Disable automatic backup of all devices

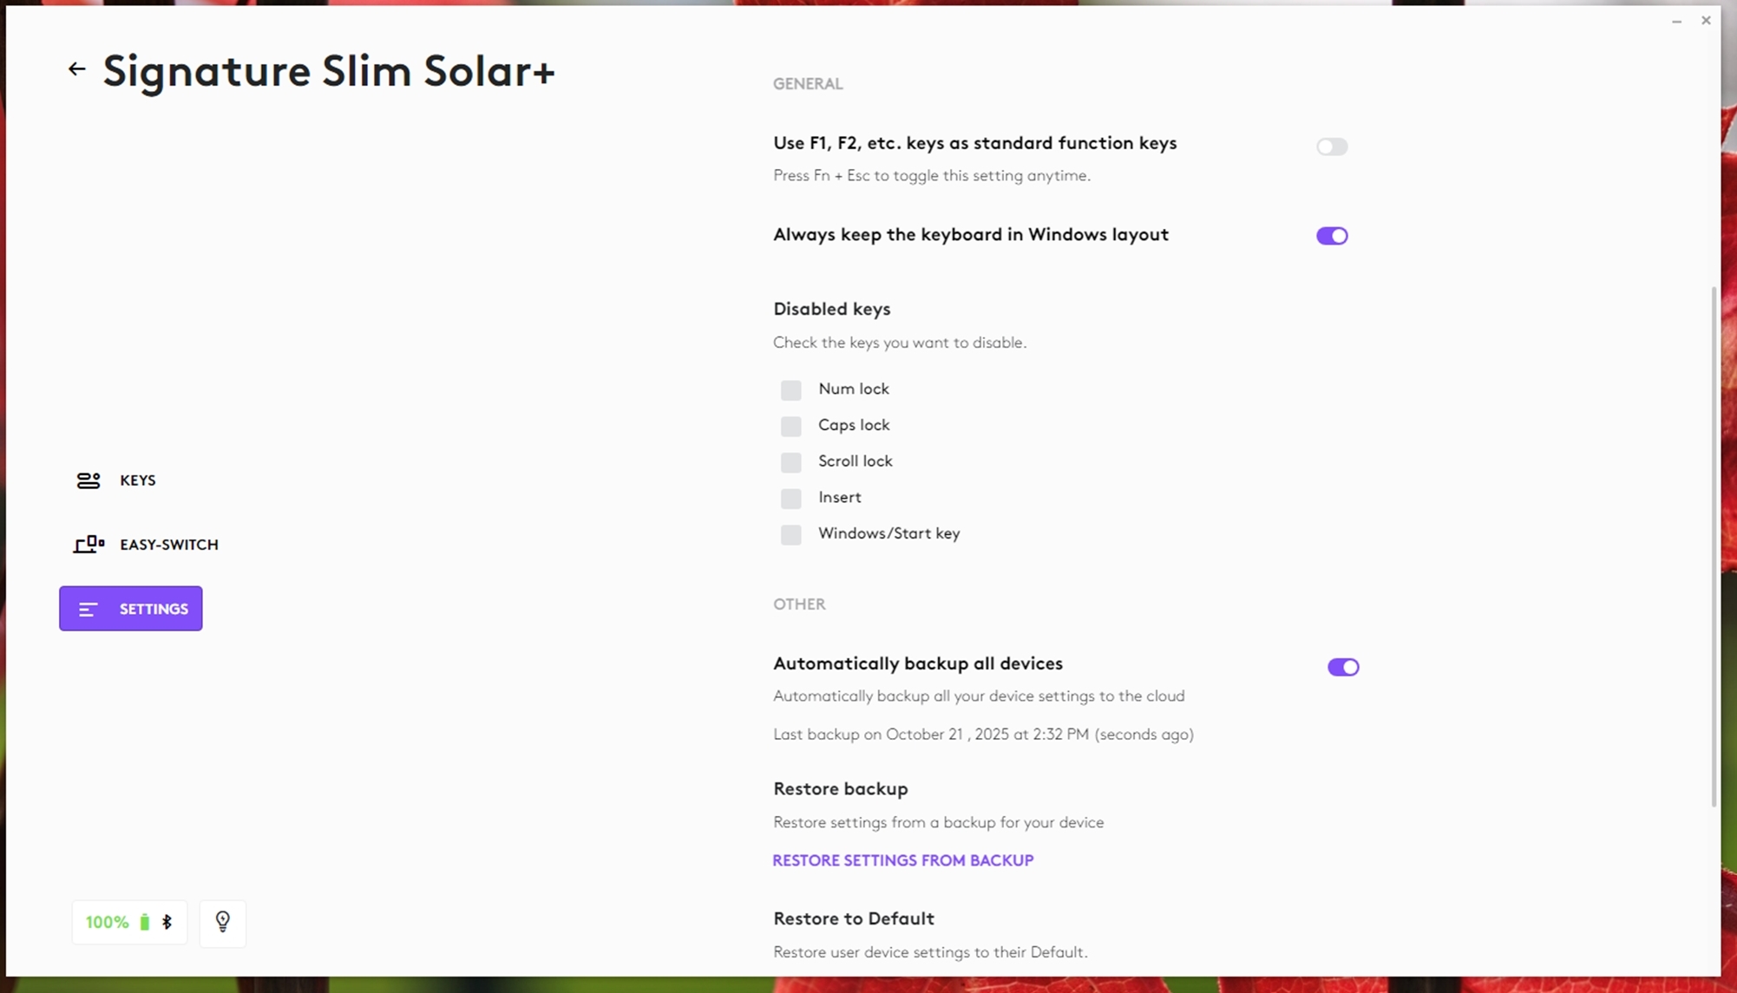click(1342, 667)
